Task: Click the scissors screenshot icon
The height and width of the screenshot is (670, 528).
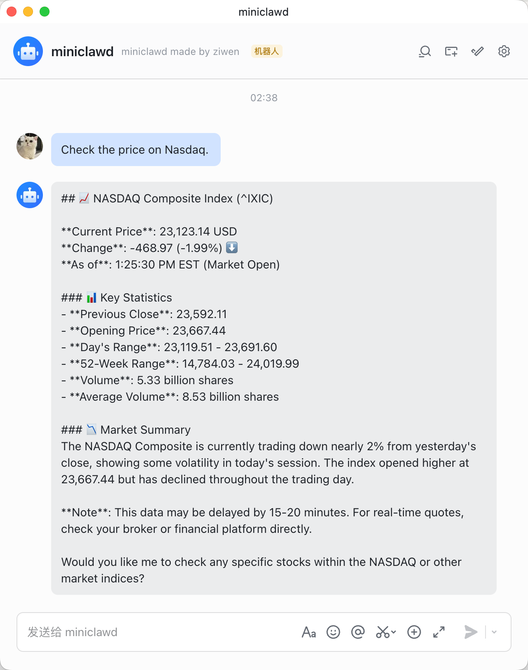Action: point(382,632)
